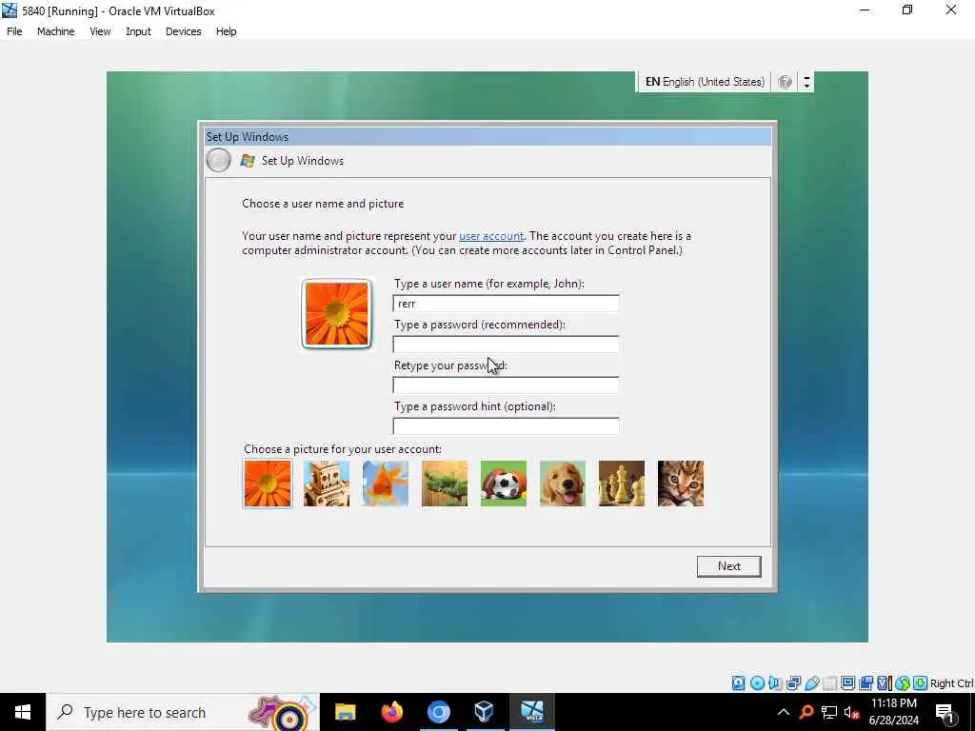Click the large flower preview picture

point(336,314)
